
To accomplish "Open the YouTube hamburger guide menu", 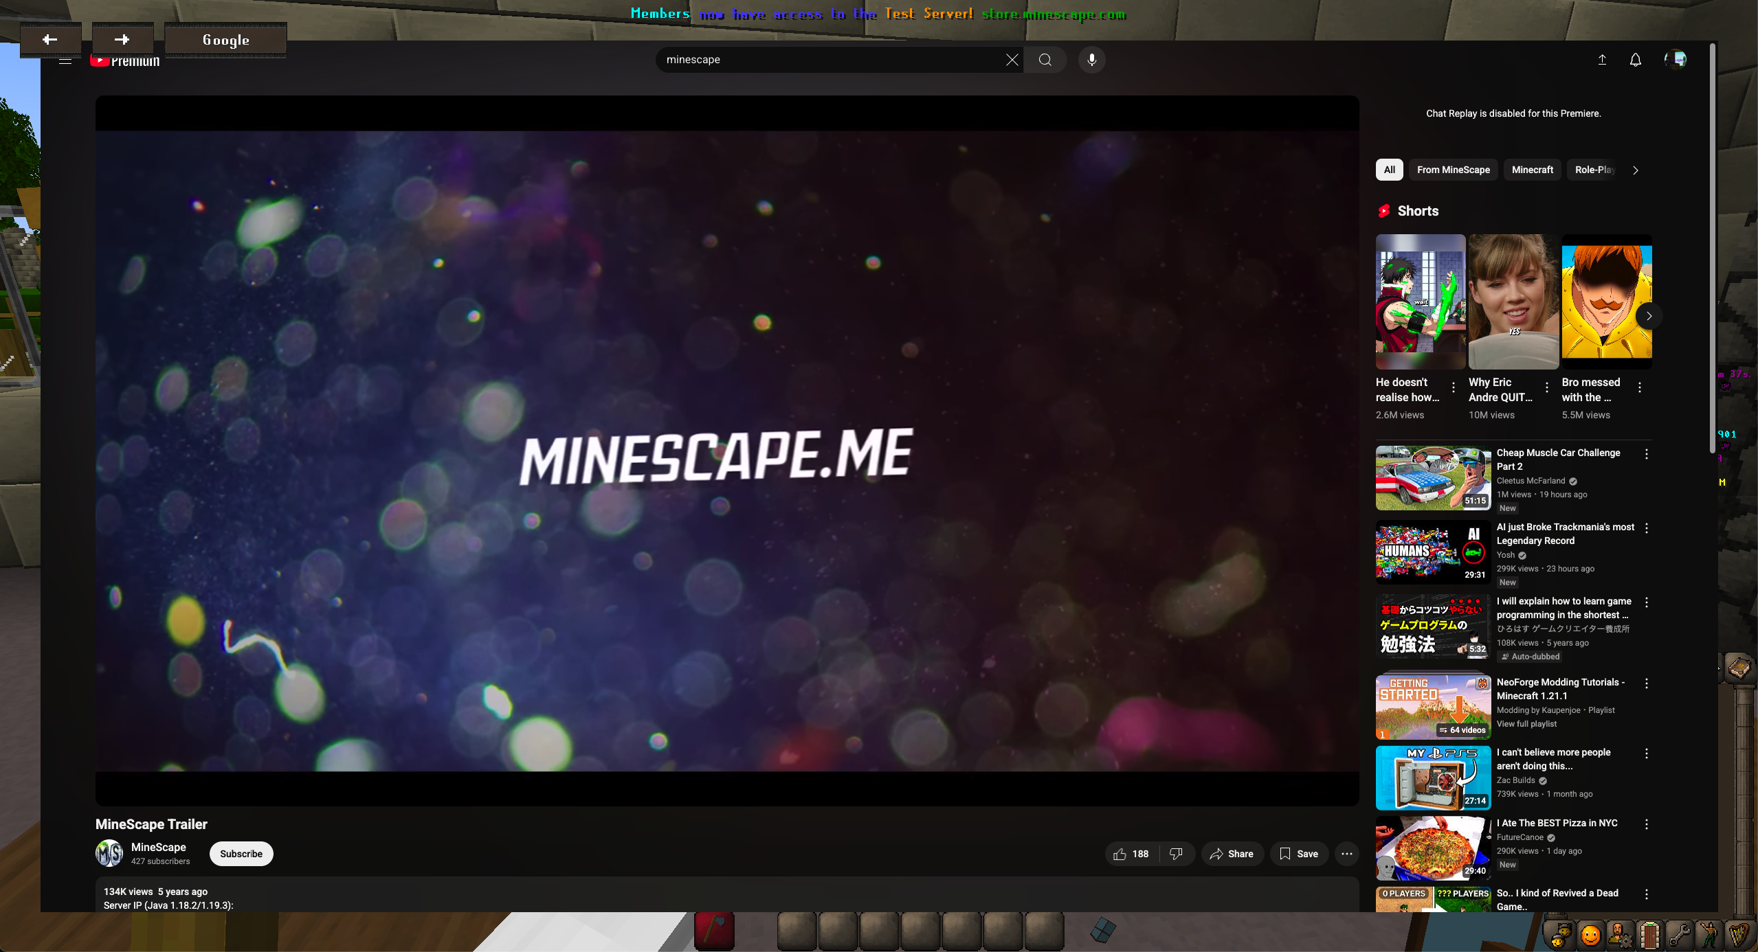I will [65, 61].
